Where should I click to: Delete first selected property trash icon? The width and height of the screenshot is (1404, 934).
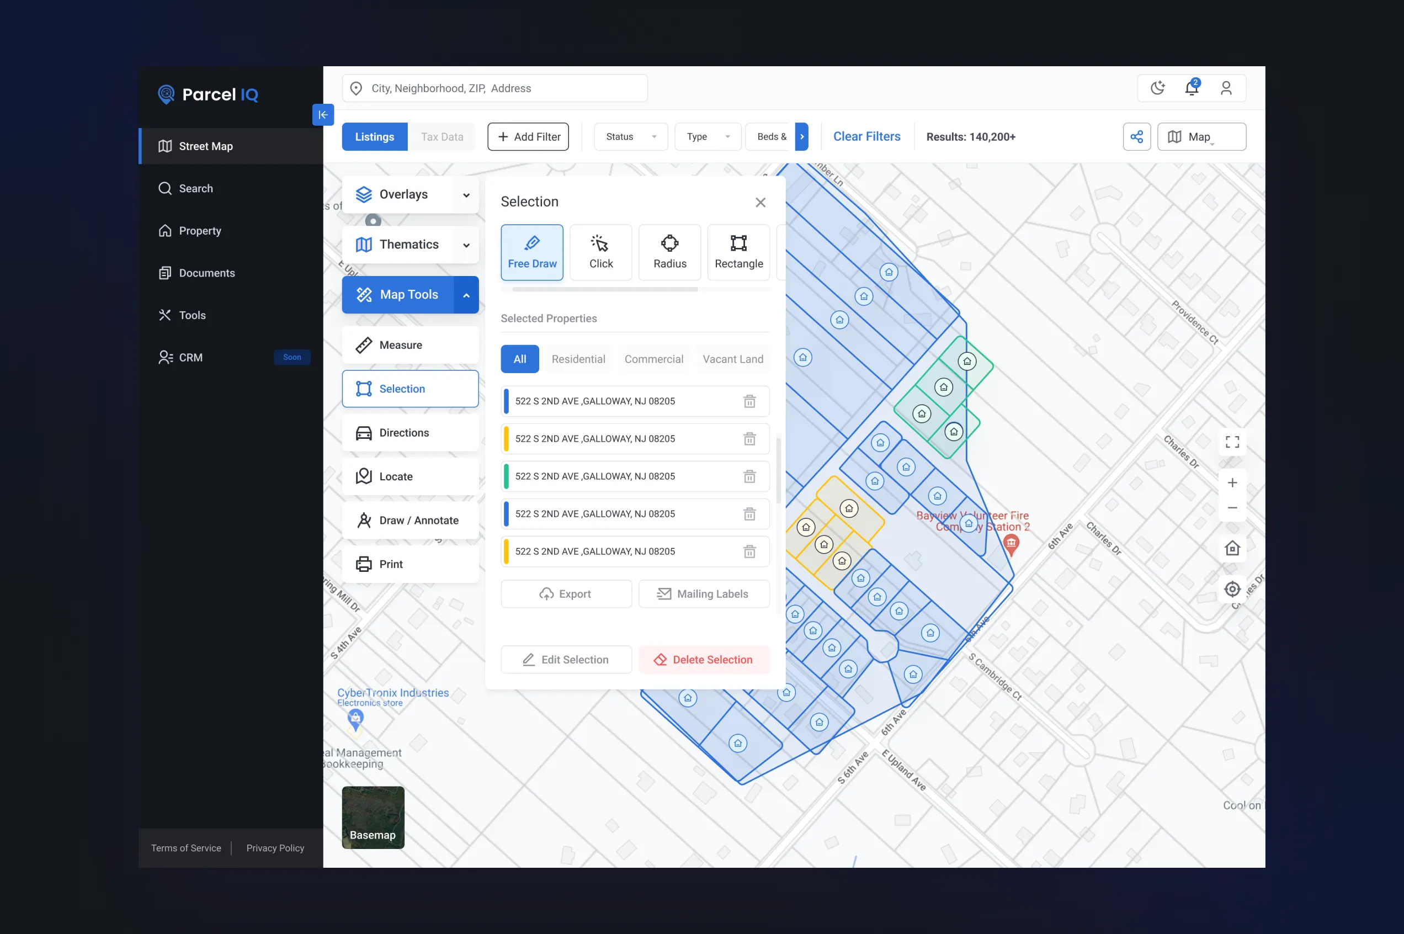[749, 401]
